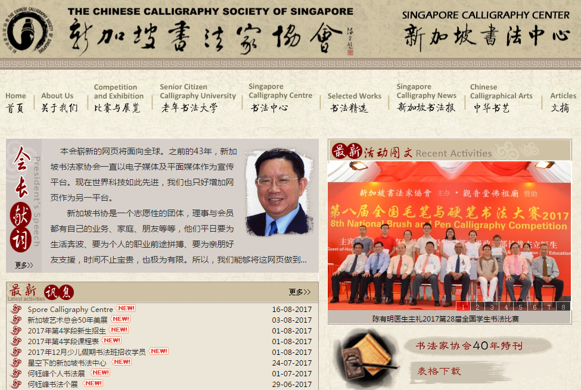581x390 pixels.
Task: Open Senior Citizen Calligraphy University page
Action: point(197,98)
